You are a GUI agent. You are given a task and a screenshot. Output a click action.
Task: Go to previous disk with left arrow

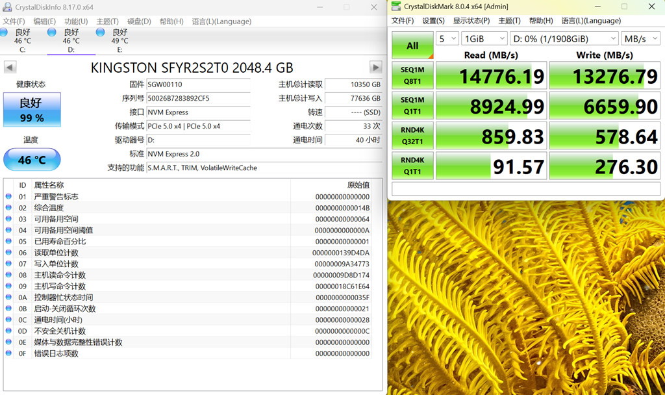coord(10,67)
